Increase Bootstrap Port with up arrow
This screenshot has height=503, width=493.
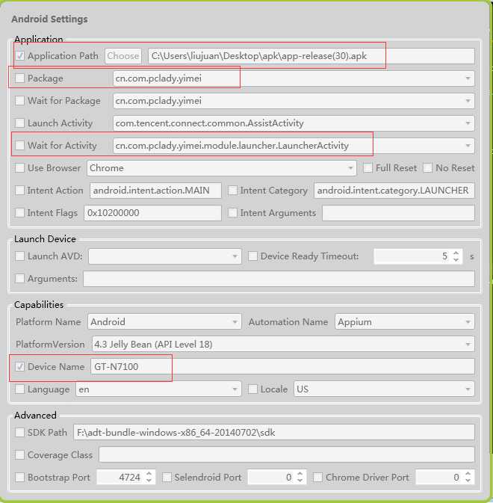pyautogui.click(x=149, y=474)
